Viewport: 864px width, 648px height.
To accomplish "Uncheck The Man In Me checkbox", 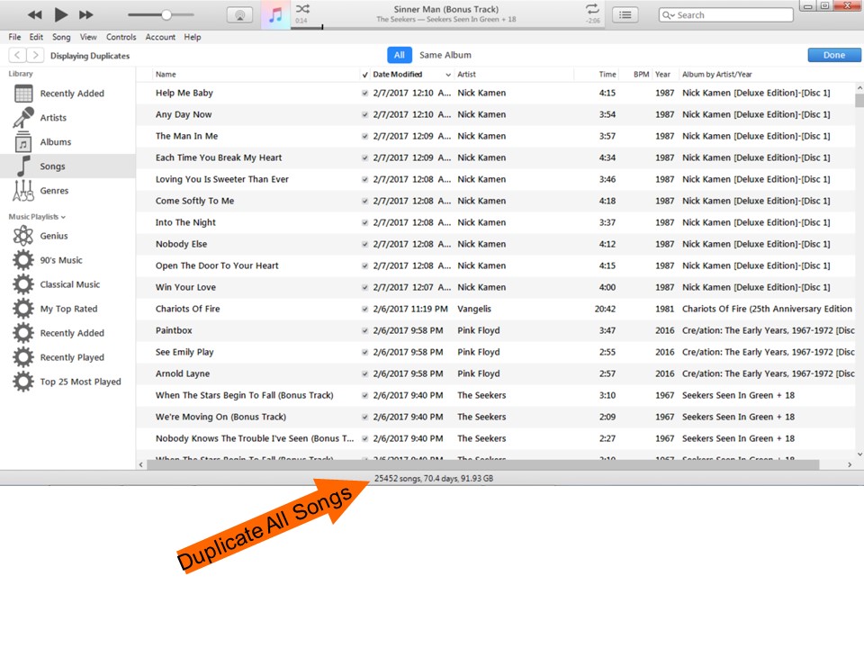I will [364, 136].
